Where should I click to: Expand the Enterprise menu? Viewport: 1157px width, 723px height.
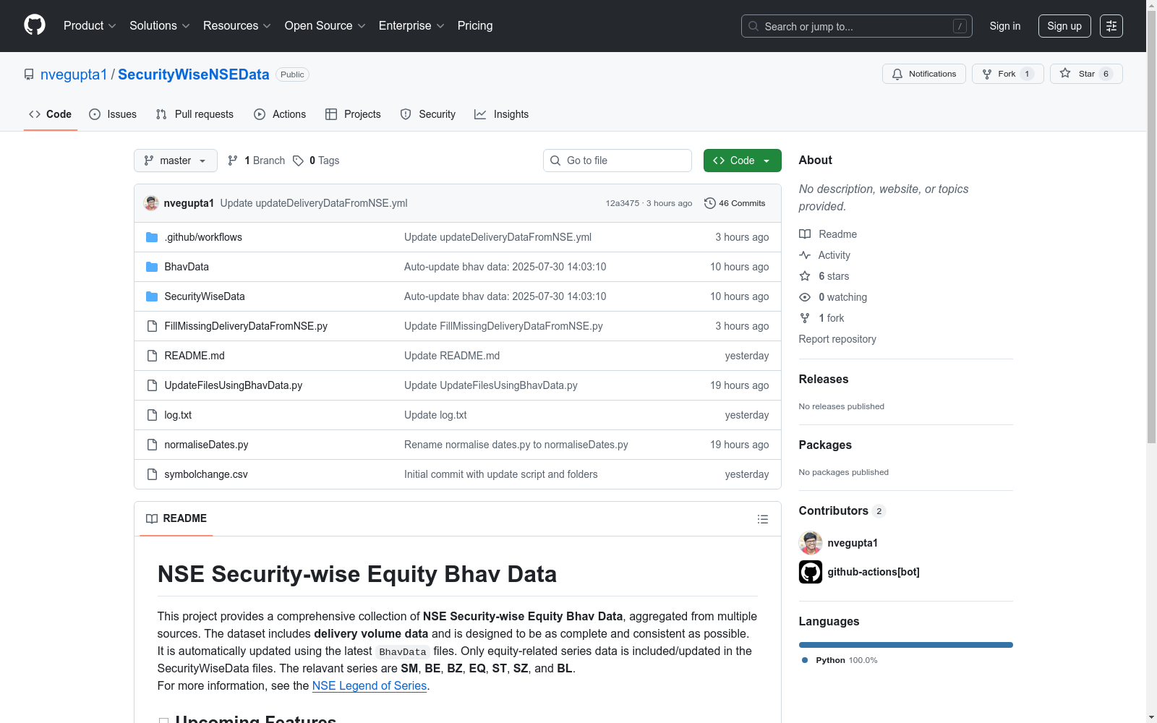point(411,26)
